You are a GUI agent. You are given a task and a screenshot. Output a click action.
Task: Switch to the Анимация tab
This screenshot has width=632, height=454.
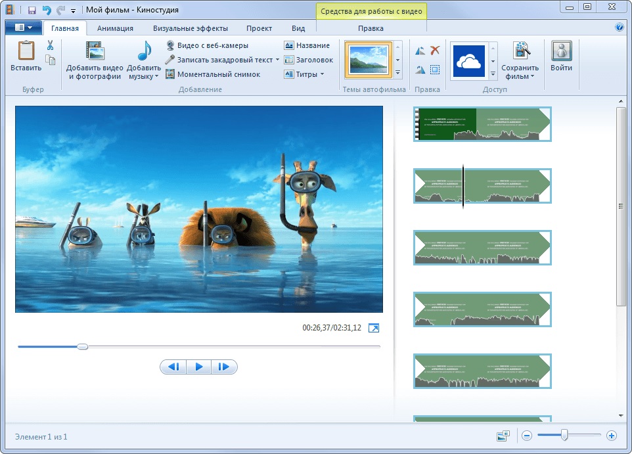[x=115, y=28]
